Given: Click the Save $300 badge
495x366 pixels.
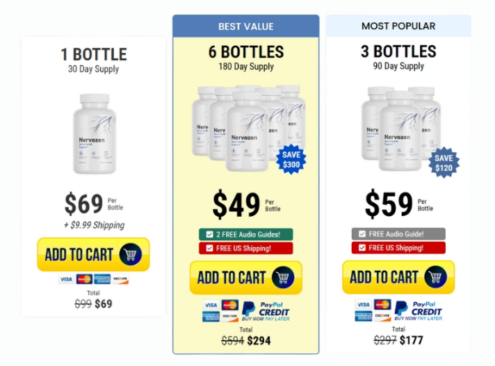Looking at the screenshot, I should 291,160.
